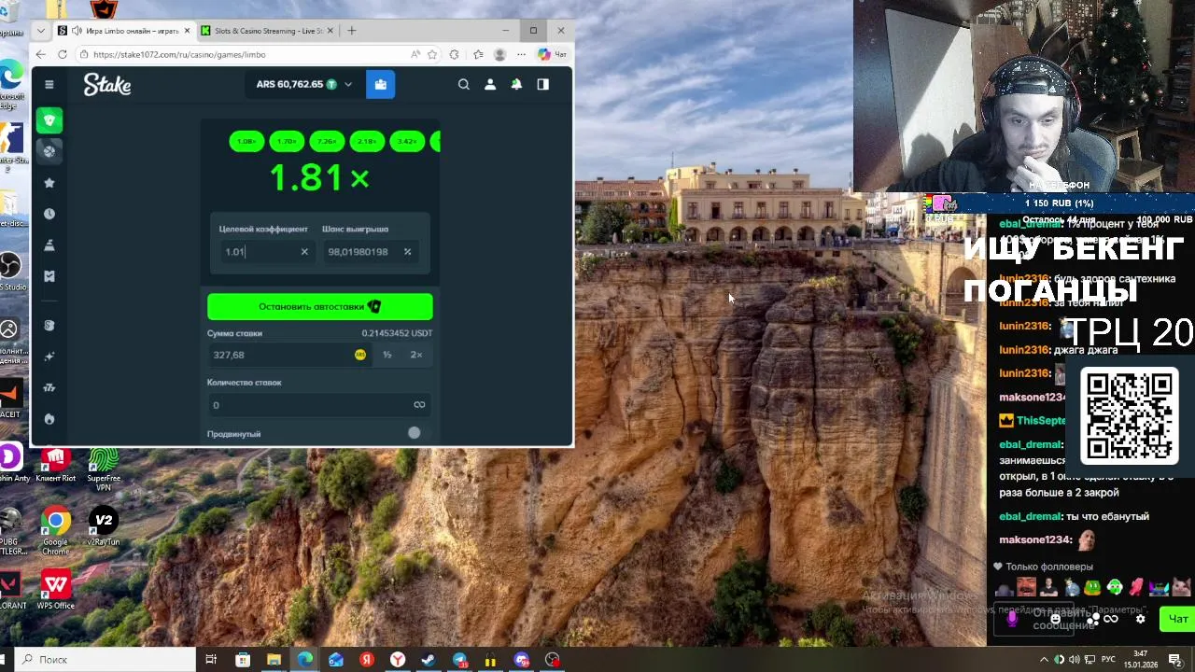Click the Windows taskbar search box
The image size is (1195, 672).
point(105,660)
